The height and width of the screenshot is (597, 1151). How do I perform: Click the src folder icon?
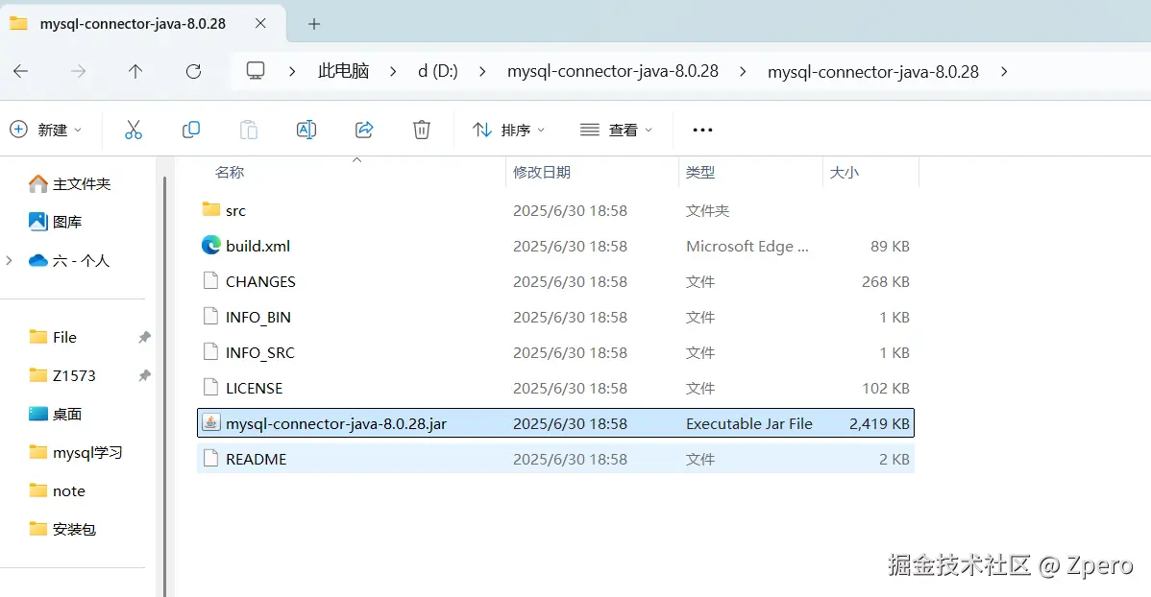point(211,210)
